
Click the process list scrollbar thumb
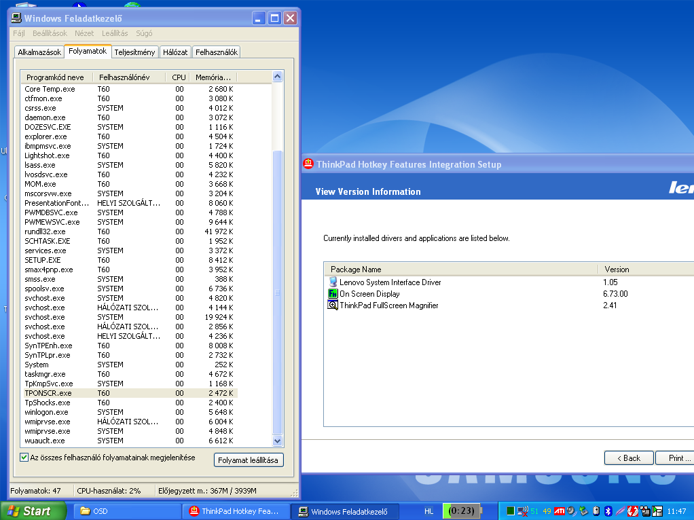[x=278, y=292]
